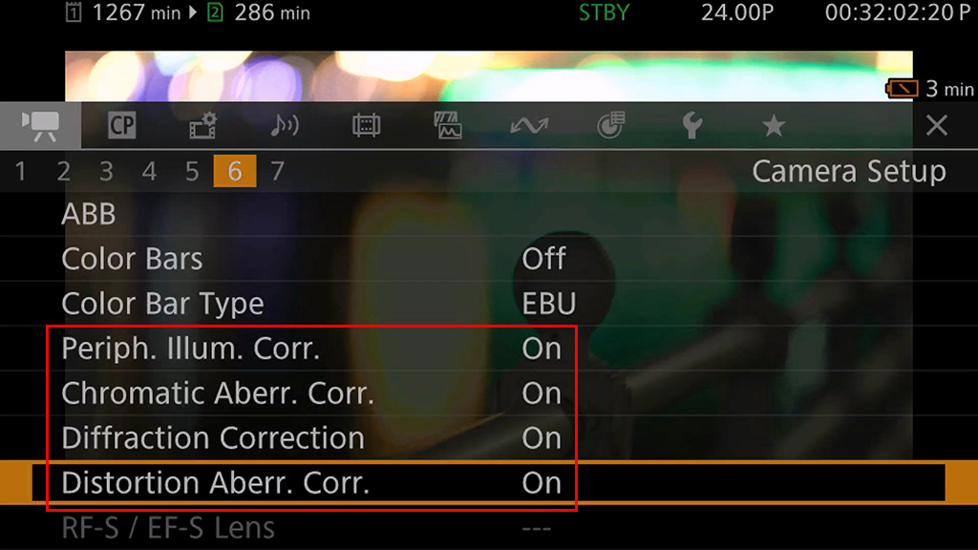Open the Color Bar Type EBU options
The image size is (978, 550).
(x=549, y=304)
